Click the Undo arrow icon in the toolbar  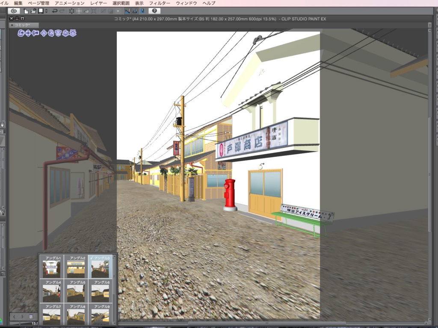[54, 11]
